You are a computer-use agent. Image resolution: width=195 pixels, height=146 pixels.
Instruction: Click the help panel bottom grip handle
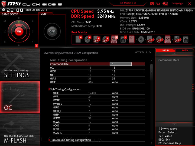click(174, 124)
